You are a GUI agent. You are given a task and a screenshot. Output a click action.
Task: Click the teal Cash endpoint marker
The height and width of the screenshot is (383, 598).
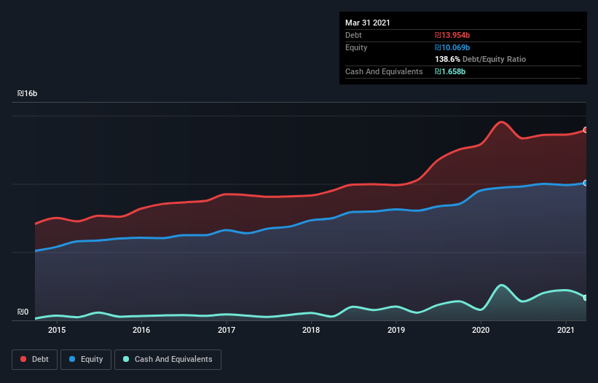586,298
